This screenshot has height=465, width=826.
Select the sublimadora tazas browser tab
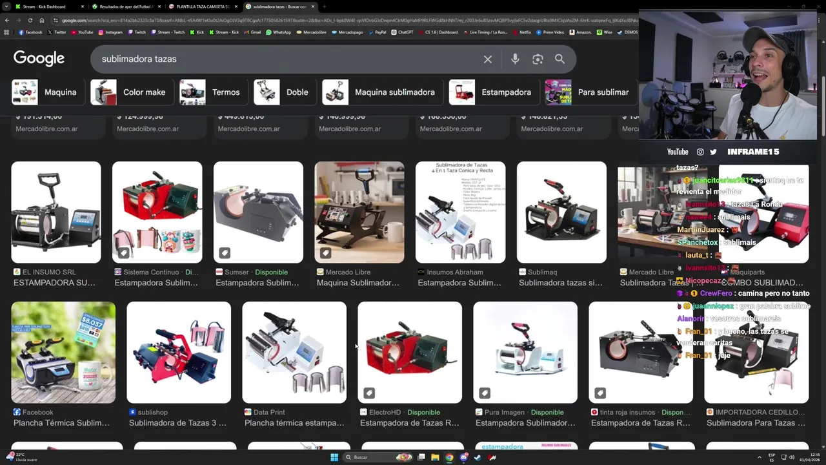279,6
